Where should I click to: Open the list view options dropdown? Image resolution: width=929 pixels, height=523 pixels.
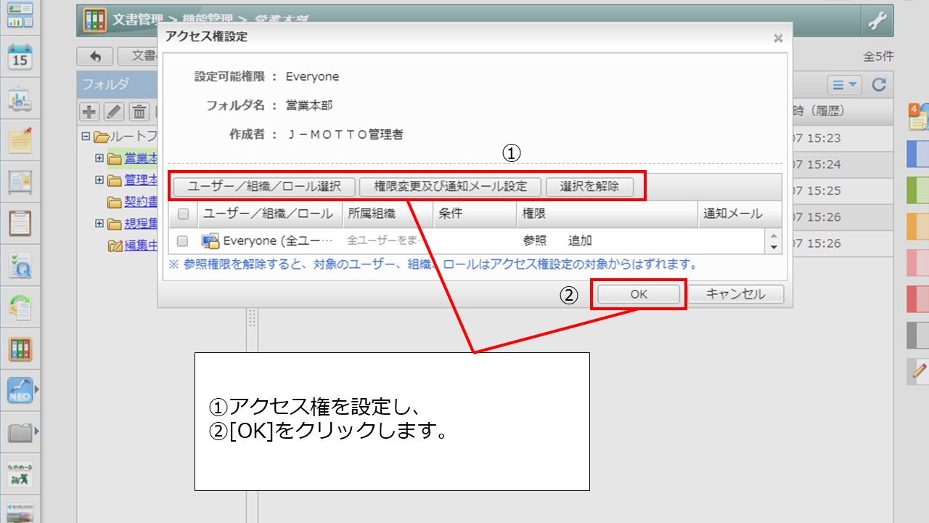coord(845,85)
